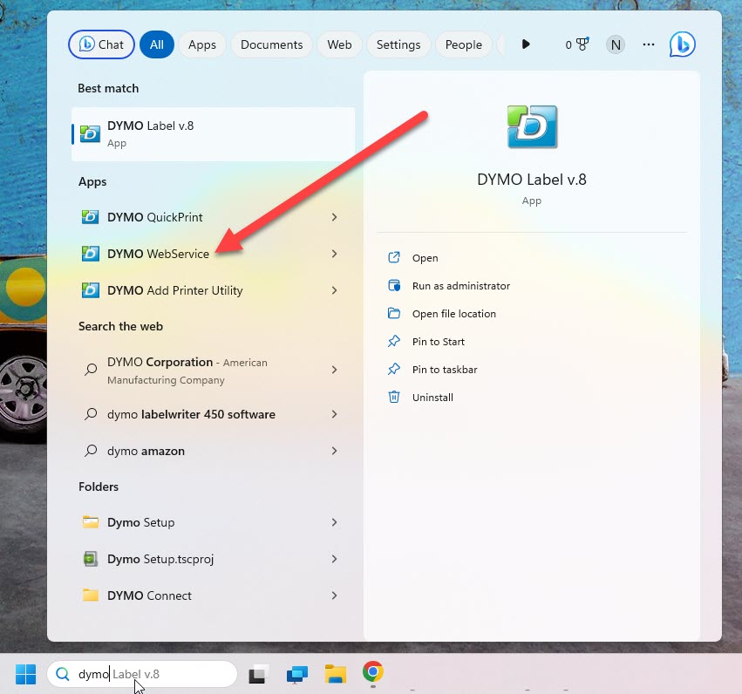Click Run as administrator
742x694 pixels.
click(x=460, y=286)
